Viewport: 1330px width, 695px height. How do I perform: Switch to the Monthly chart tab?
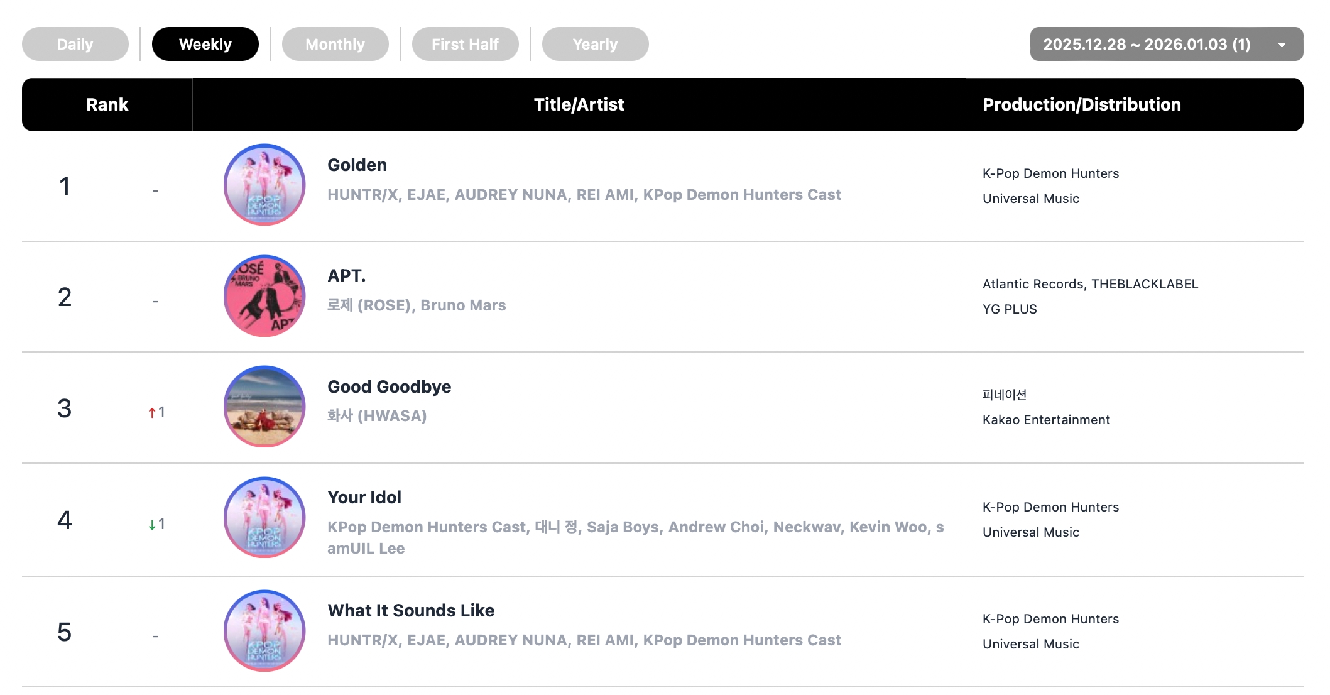pyautogui.click(x=335, y=44)
